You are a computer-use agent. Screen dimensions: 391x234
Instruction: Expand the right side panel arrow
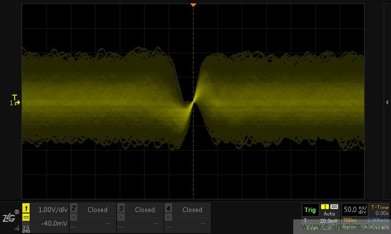387,102
